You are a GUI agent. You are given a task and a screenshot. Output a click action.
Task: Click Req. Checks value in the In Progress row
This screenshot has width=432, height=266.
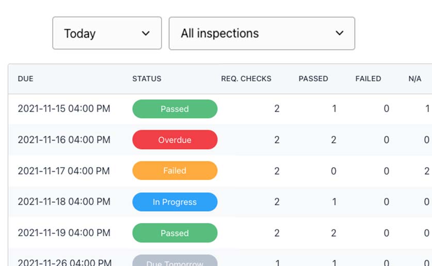point(277,202)
